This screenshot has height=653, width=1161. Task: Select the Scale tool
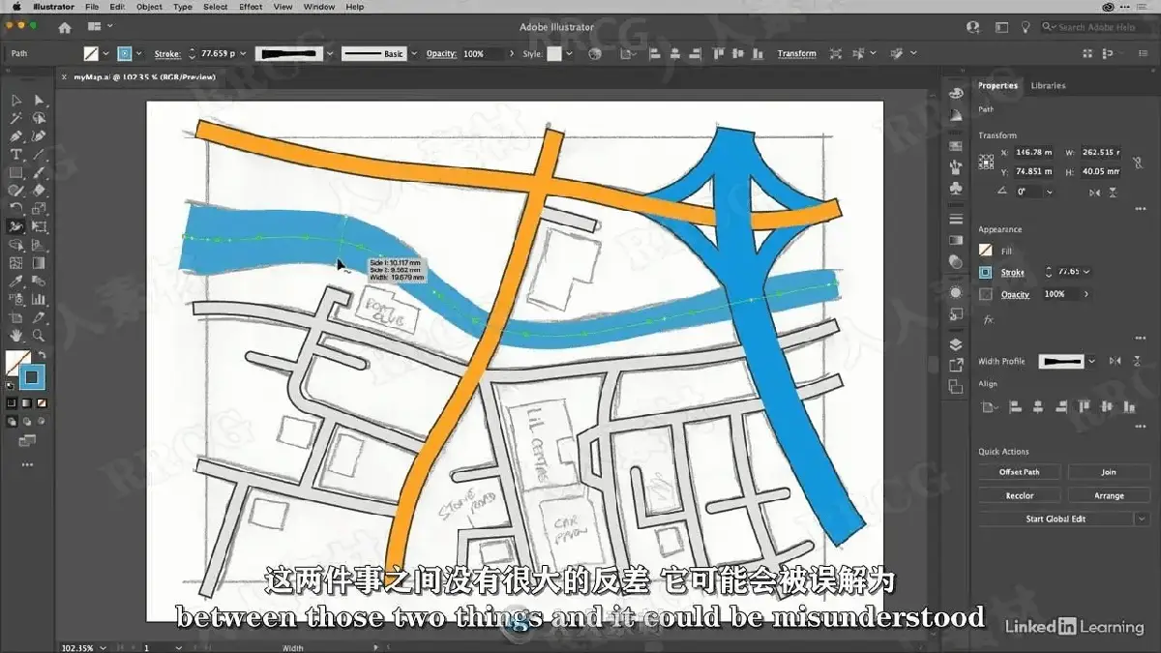40,208
